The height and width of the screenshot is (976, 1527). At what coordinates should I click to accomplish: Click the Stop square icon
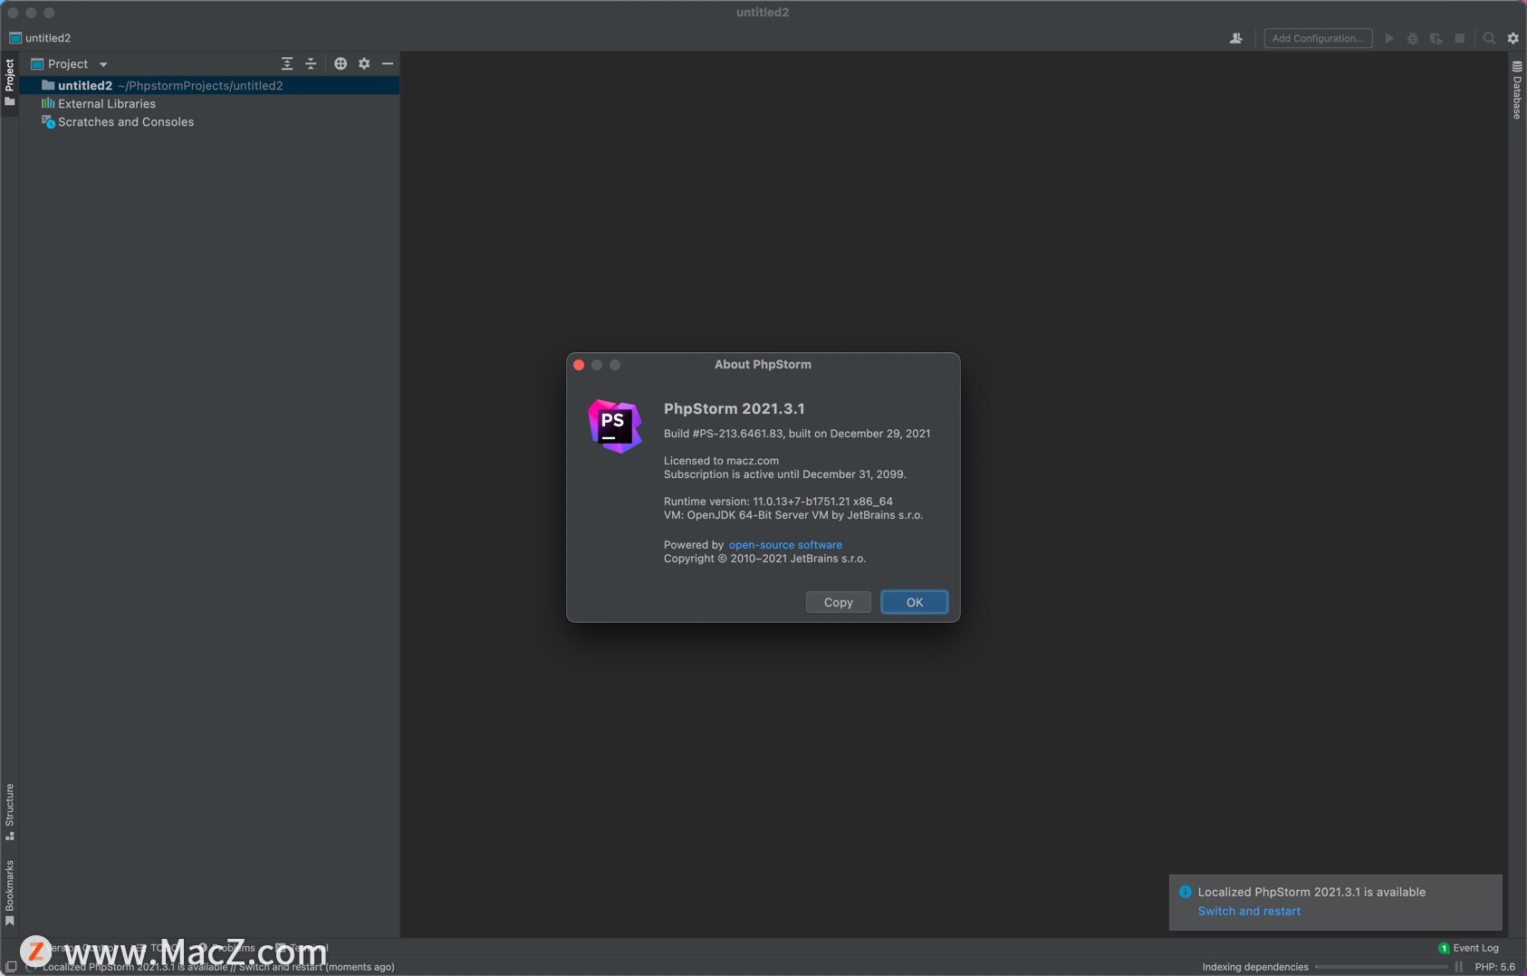tap(1460, 38)
